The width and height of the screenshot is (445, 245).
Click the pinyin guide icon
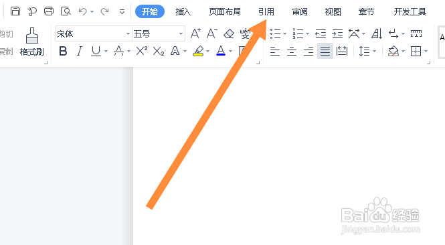[245, 34]
